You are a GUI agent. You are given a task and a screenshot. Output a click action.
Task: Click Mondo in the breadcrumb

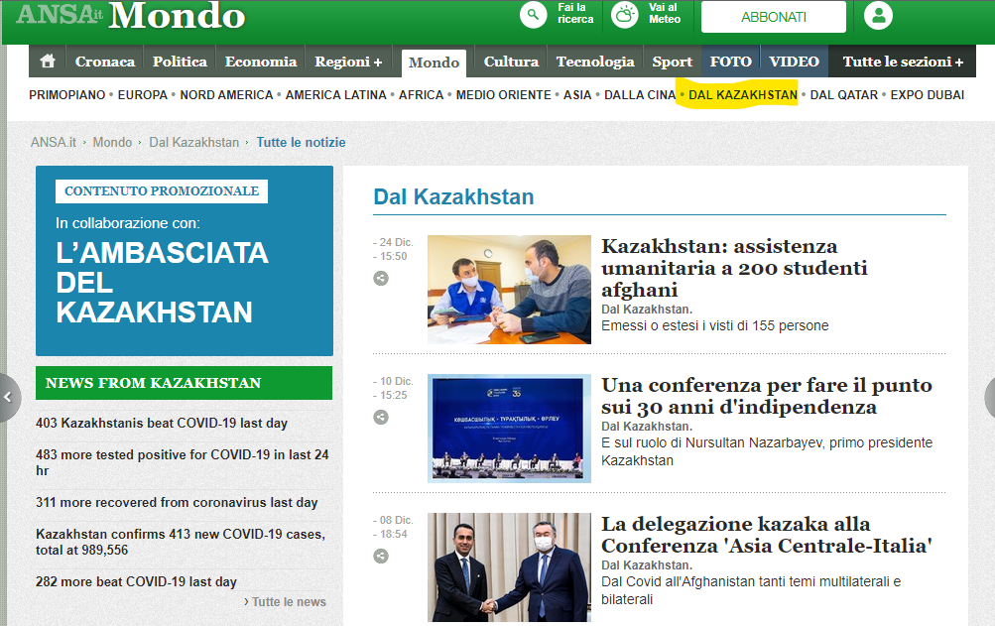click(x=112, y=142)
